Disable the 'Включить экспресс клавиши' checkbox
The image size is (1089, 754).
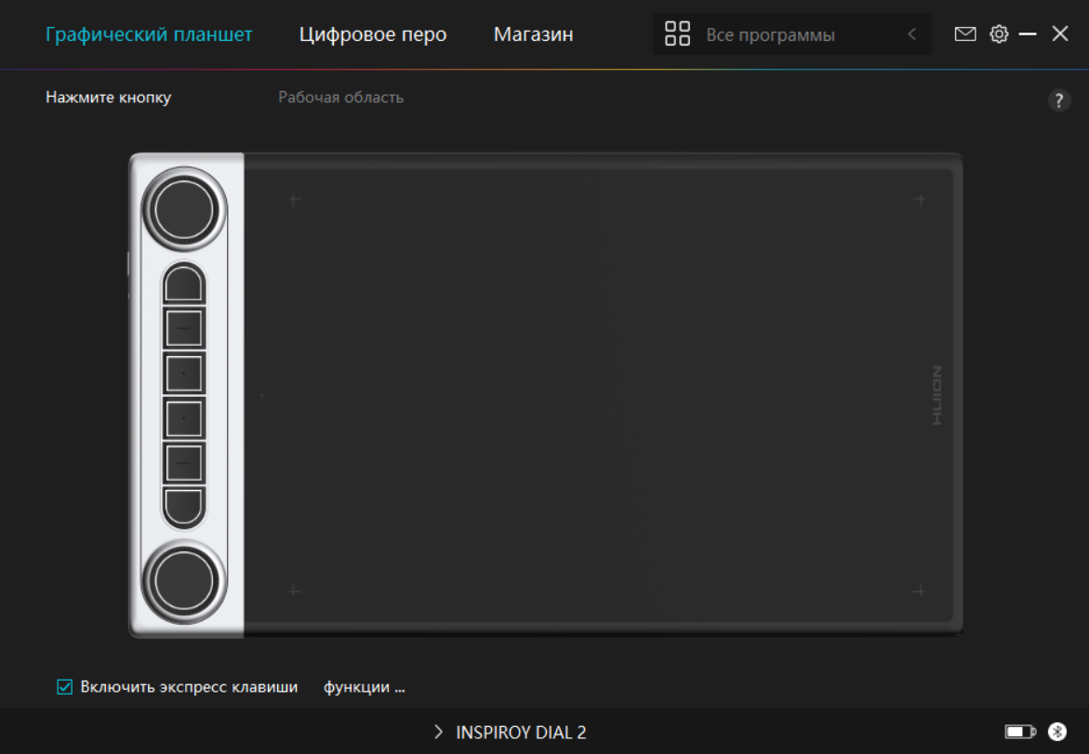coord(65,687)
